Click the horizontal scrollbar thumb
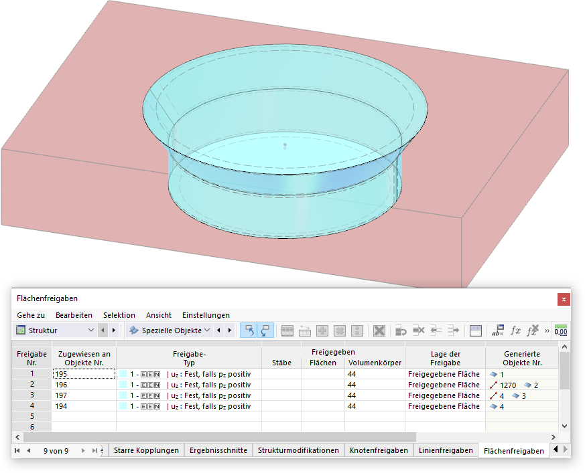 tap(220, 438)
